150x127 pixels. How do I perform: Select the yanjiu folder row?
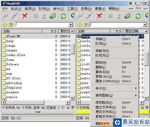coord(36,97)
